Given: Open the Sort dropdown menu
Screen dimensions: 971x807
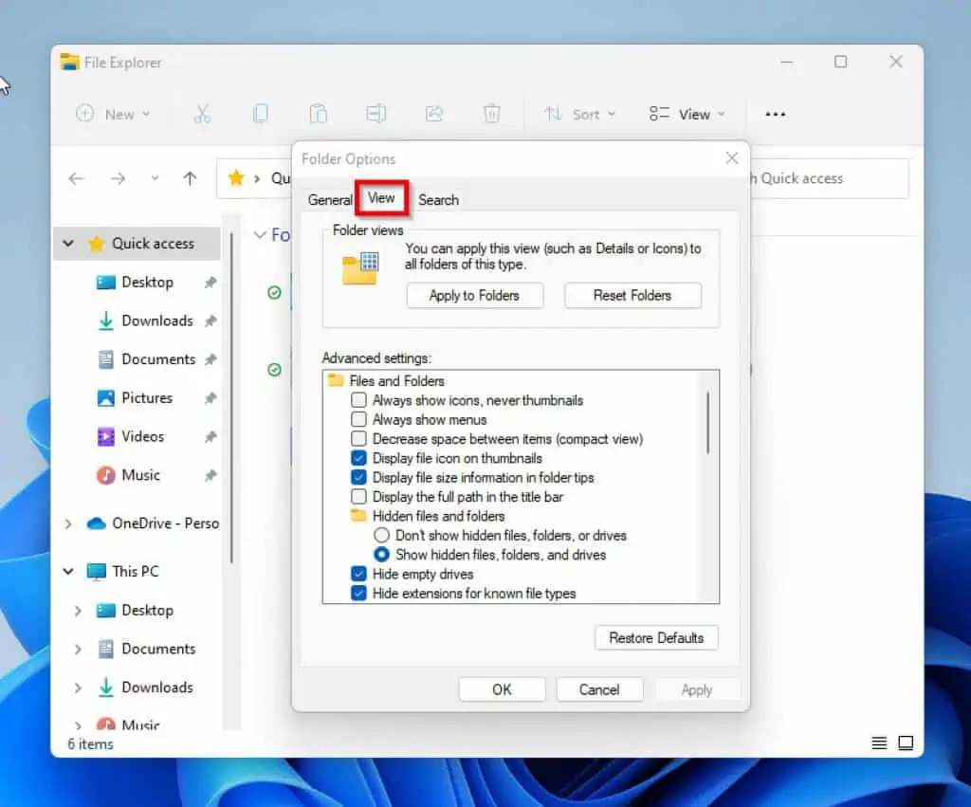Looking at the screenshot, I should tap(579, 114).
